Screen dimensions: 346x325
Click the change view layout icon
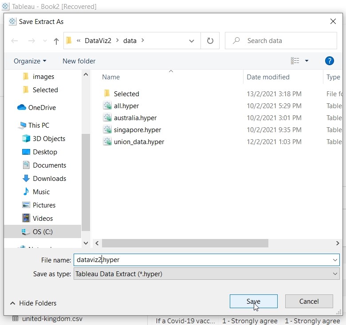click(x=295, y=61)
